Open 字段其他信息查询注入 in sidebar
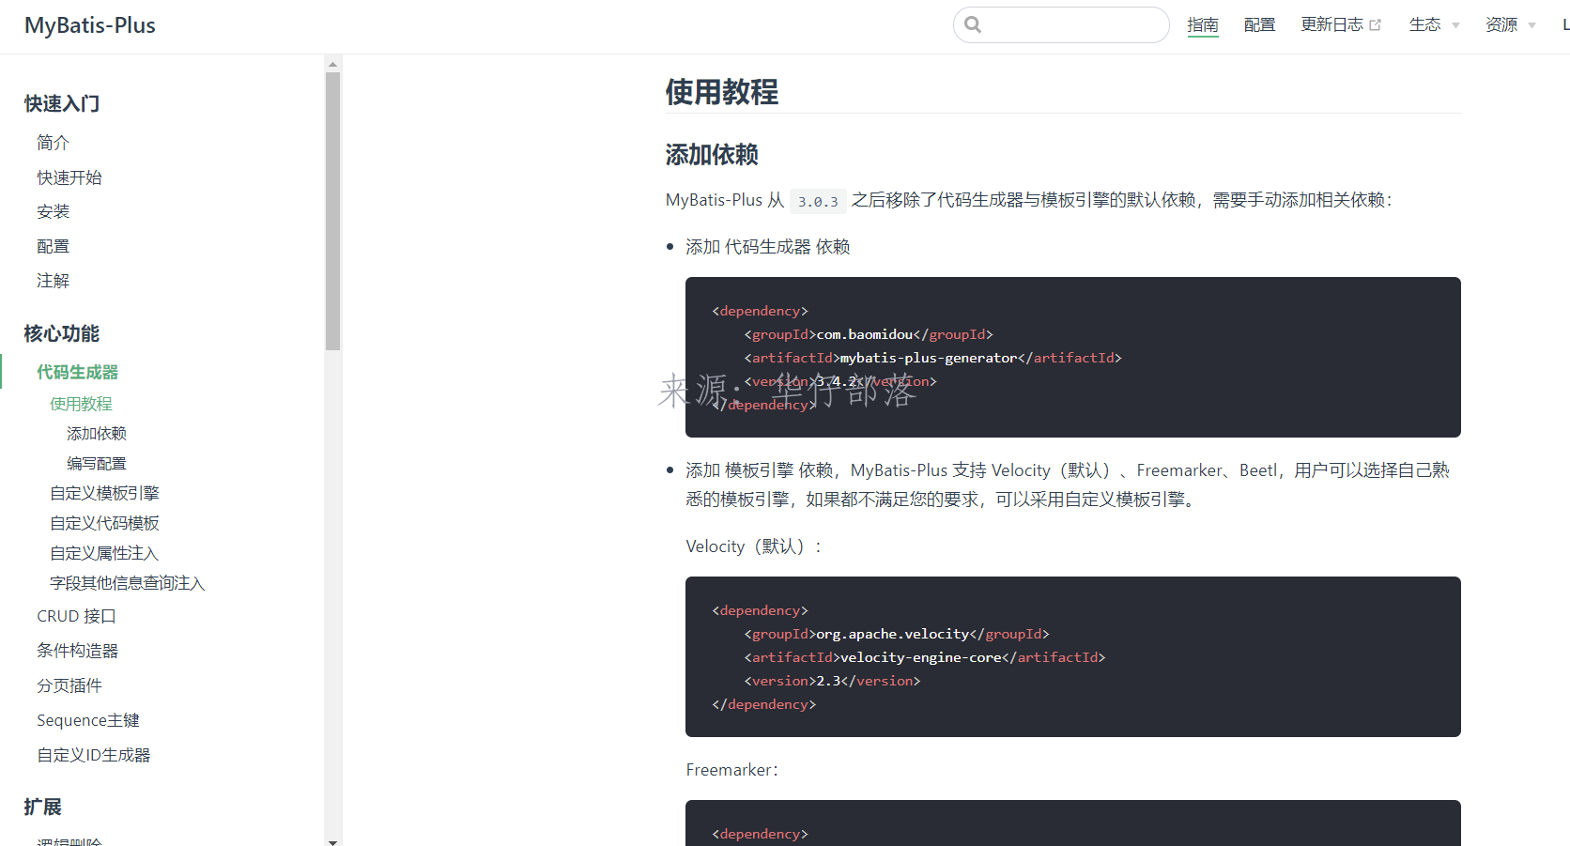 (127, 583)
